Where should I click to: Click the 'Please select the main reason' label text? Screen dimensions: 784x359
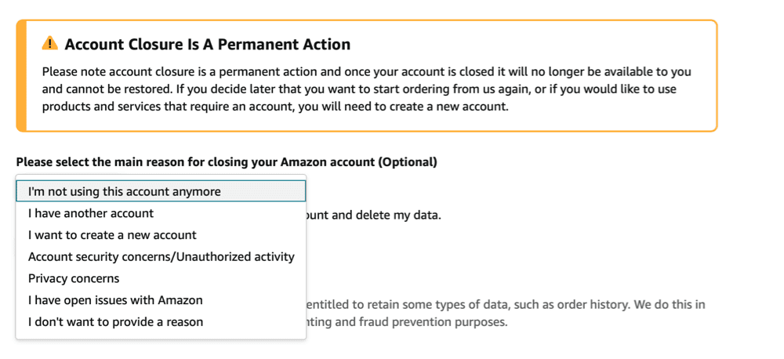point(118,162)
